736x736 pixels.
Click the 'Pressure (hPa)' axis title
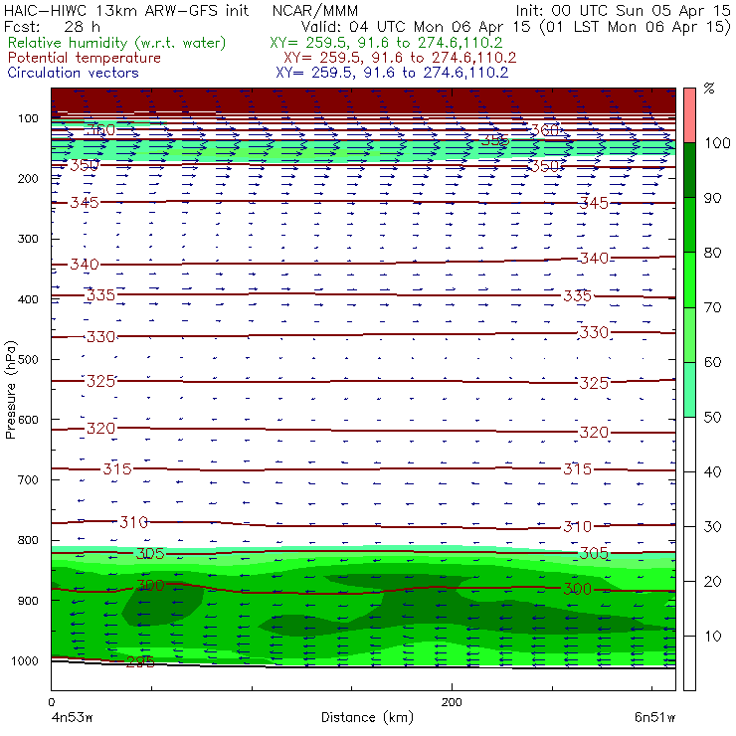tap(10, 390)
